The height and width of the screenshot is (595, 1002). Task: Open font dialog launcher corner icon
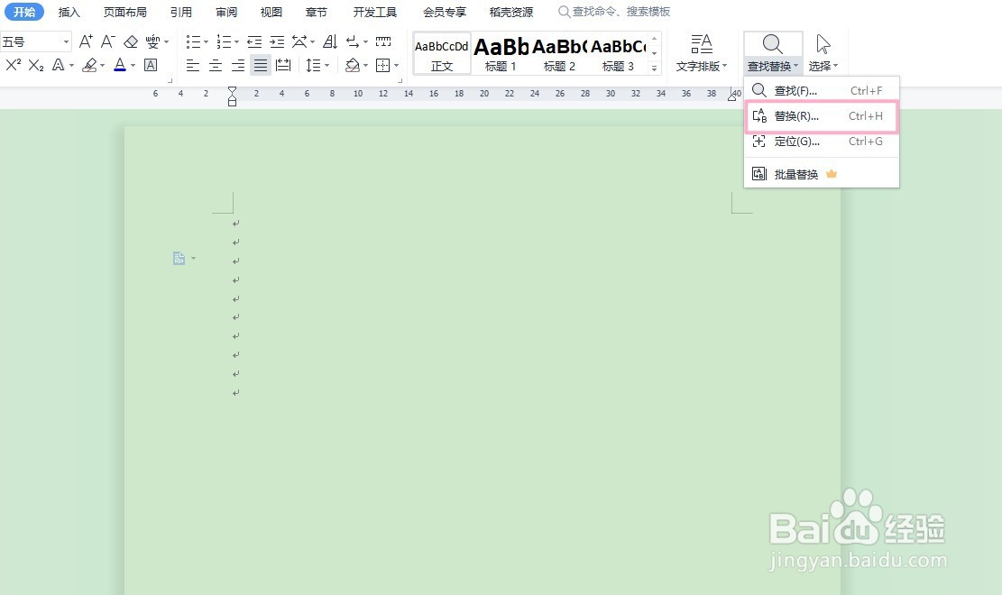(x=170, y=80)
